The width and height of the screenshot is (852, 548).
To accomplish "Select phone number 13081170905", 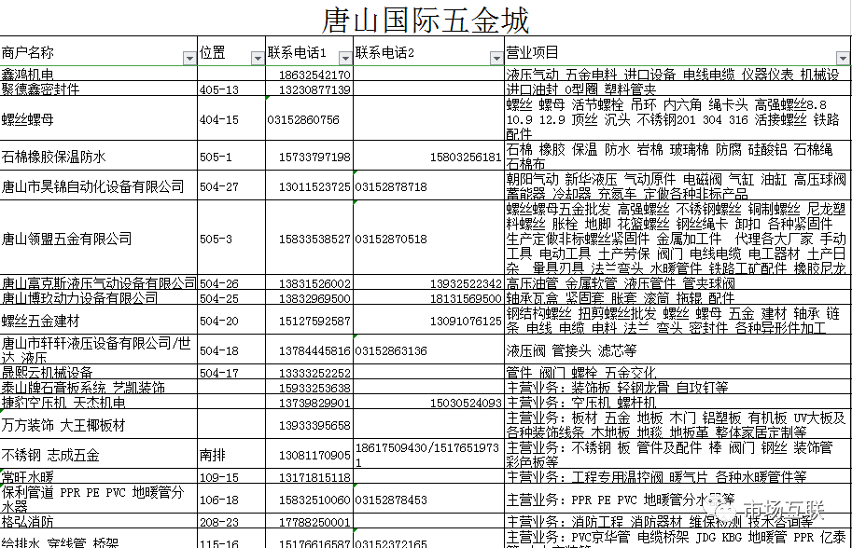I will pos(309,454).
